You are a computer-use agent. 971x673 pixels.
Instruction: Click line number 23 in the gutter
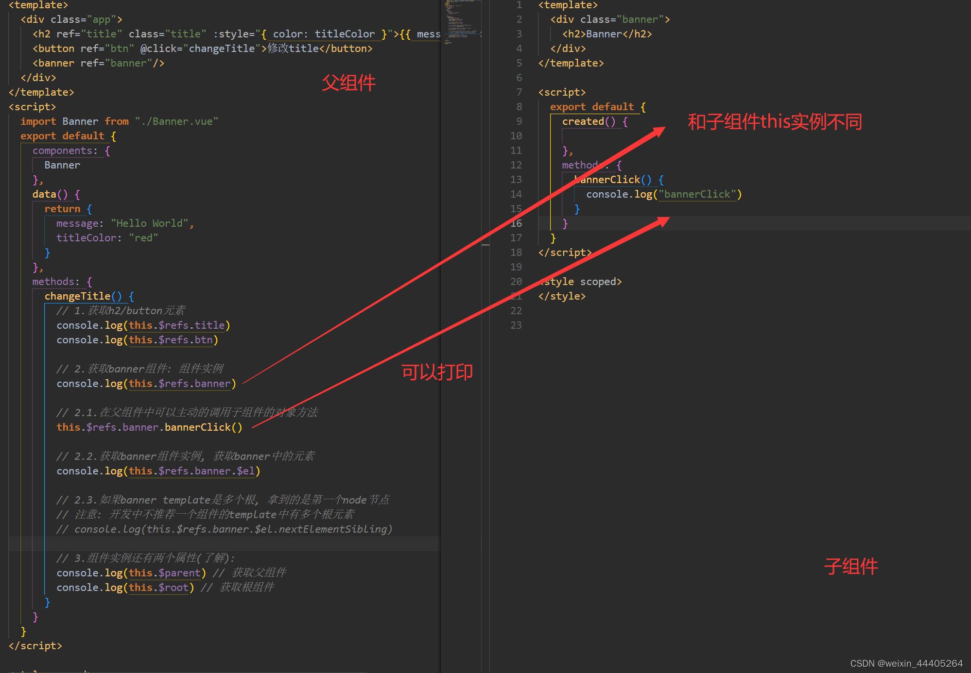pos(516,325)
